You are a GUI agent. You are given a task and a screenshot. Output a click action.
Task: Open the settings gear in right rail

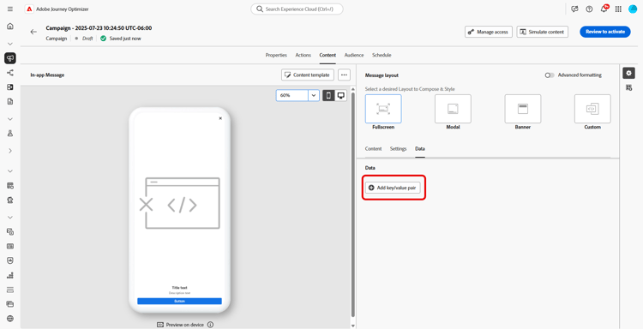pos(628,73)
